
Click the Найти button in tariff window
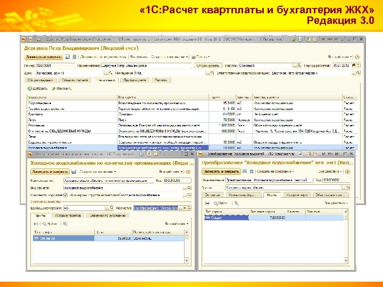click(50, 224)
